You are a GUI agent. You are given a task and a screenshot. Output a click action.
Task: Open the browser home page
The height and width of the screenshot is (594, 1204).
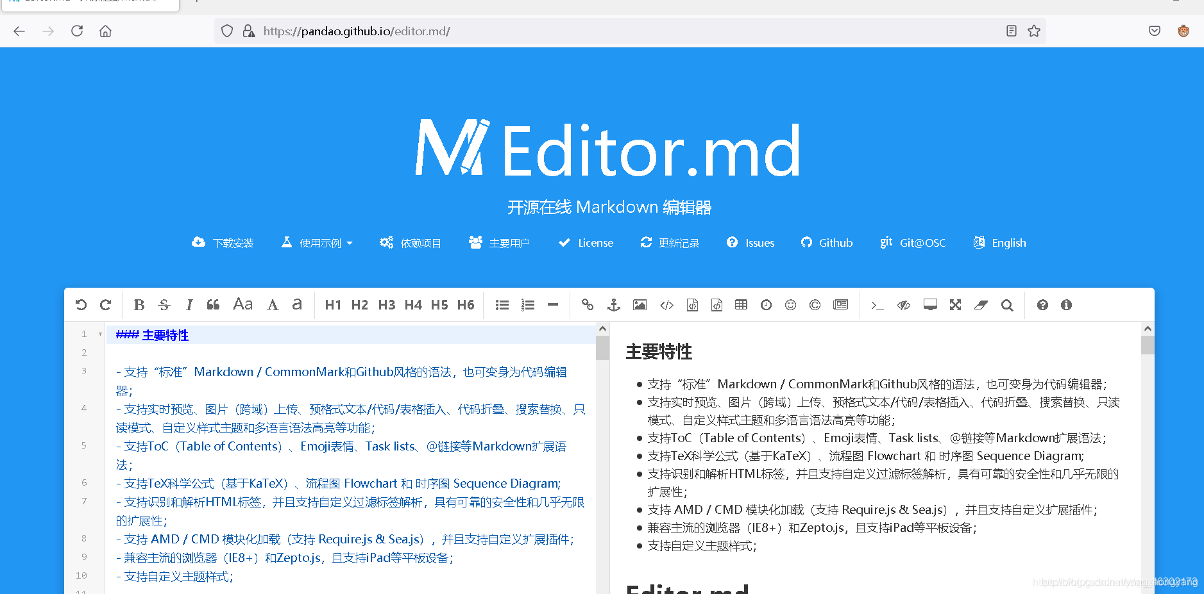tap(105, 31)
